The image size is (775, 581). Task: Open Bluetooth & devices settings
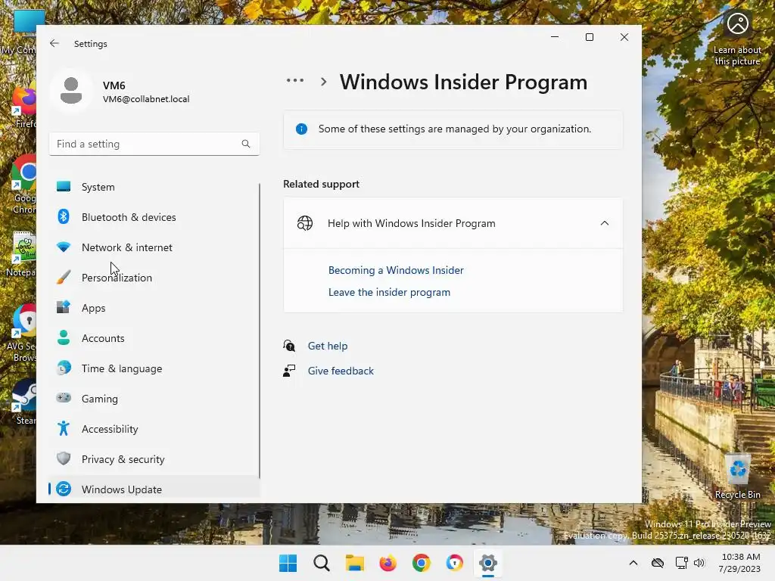(154, 217)
